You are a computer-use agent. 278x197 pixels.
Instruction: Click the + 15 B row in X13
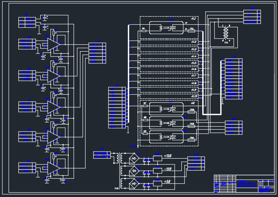196,159
